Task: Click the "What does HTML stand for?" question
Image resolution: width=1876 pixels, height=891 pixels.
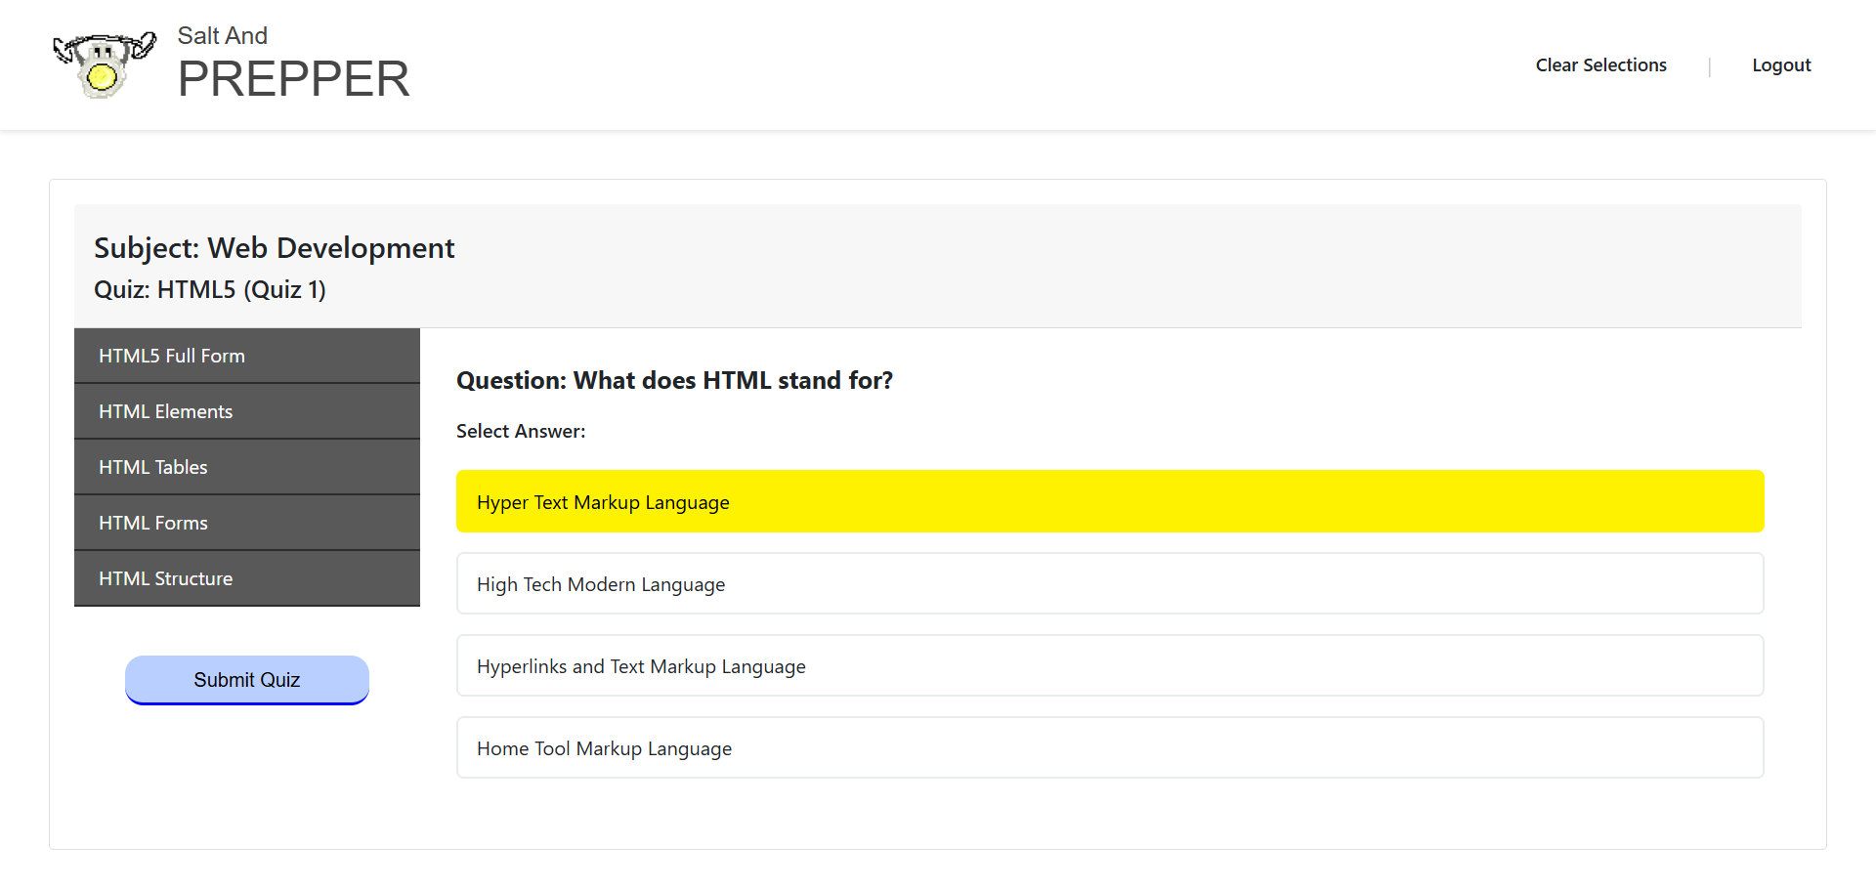Action: 674,380
